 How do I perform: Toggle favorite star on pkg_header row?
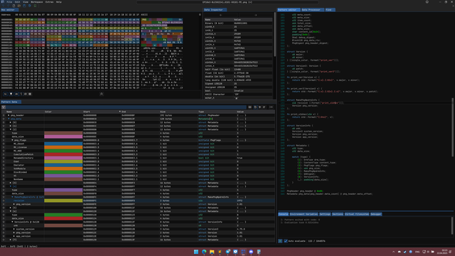[x=4, y=115]
